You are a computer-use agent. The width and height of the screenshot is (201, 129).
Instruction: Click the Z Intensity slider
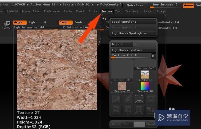[x=82, y=28]
